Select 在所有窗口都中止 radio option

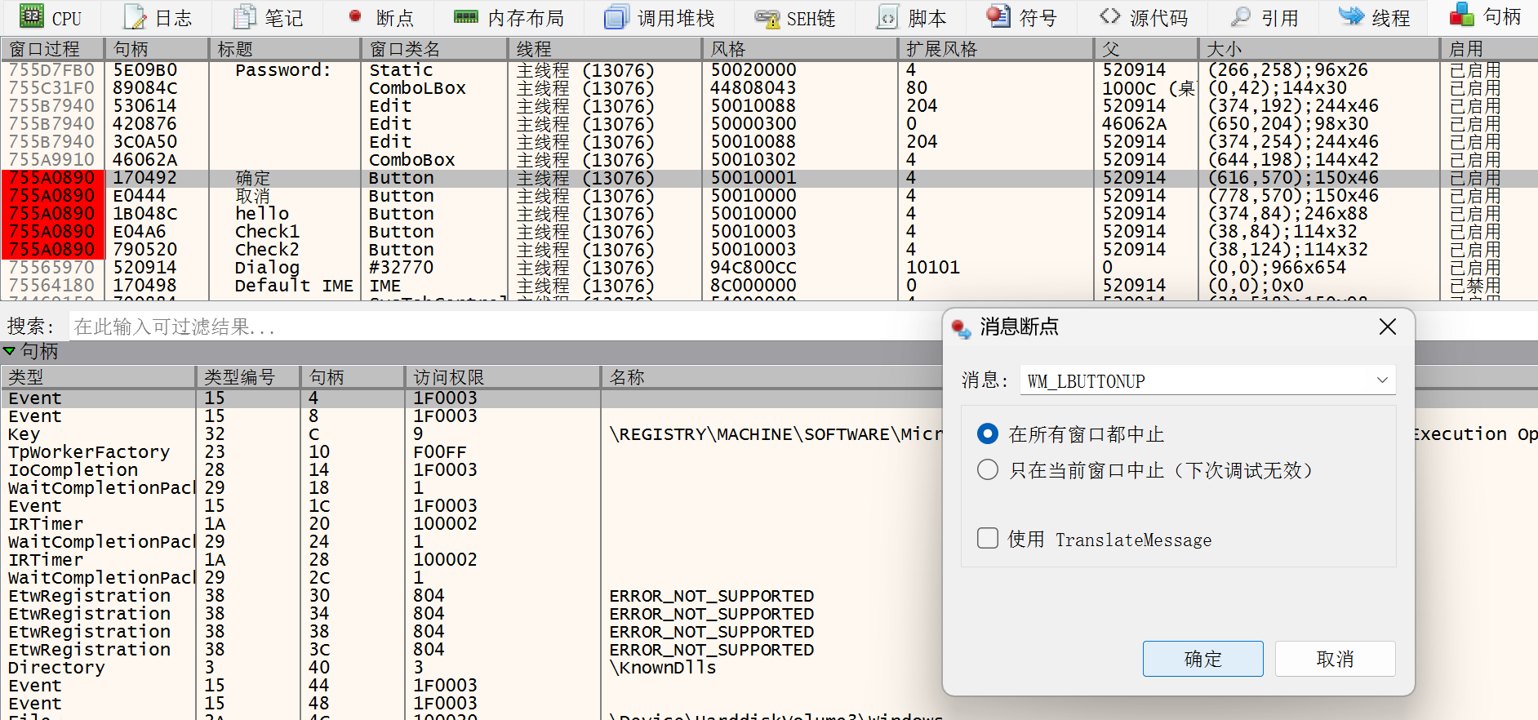coord(988,433)
